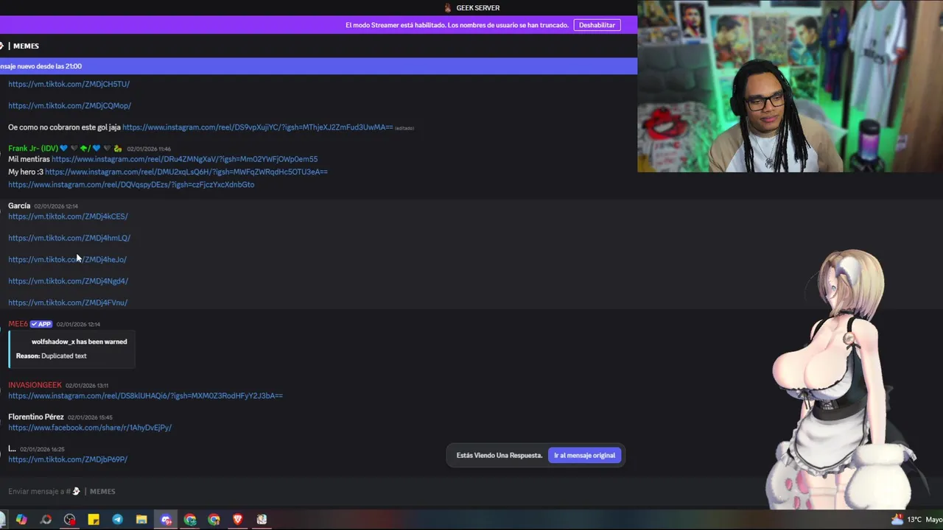Screen dimensions: 943x530
Task: Open the TikTok link ZMDj4FVnu
Action: pyautogui.click(x=68, y=303)
